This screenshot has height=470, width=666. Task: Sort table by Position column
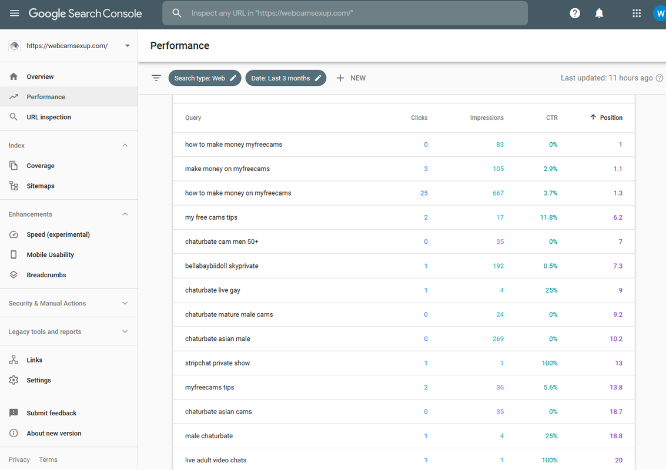[606, 117]
